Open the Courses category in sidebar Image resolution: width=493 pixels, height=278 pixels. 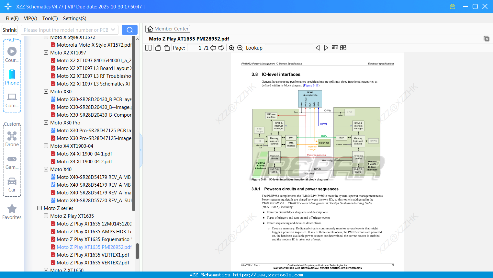click(x=12, y=55)
